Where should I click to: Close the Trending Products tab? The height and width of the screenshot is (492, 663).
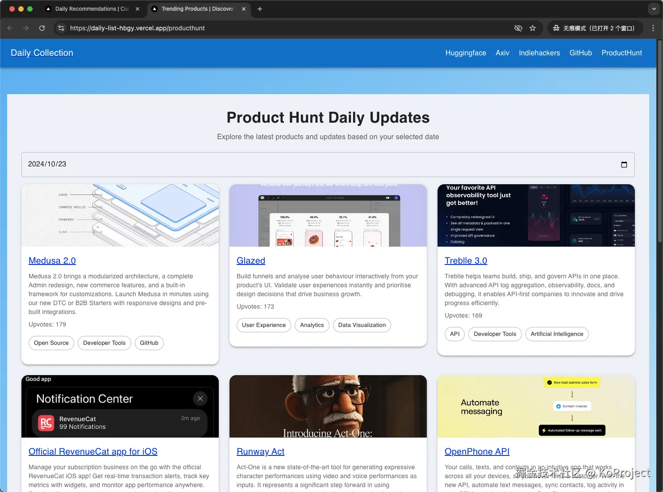(x=244, y=9)
